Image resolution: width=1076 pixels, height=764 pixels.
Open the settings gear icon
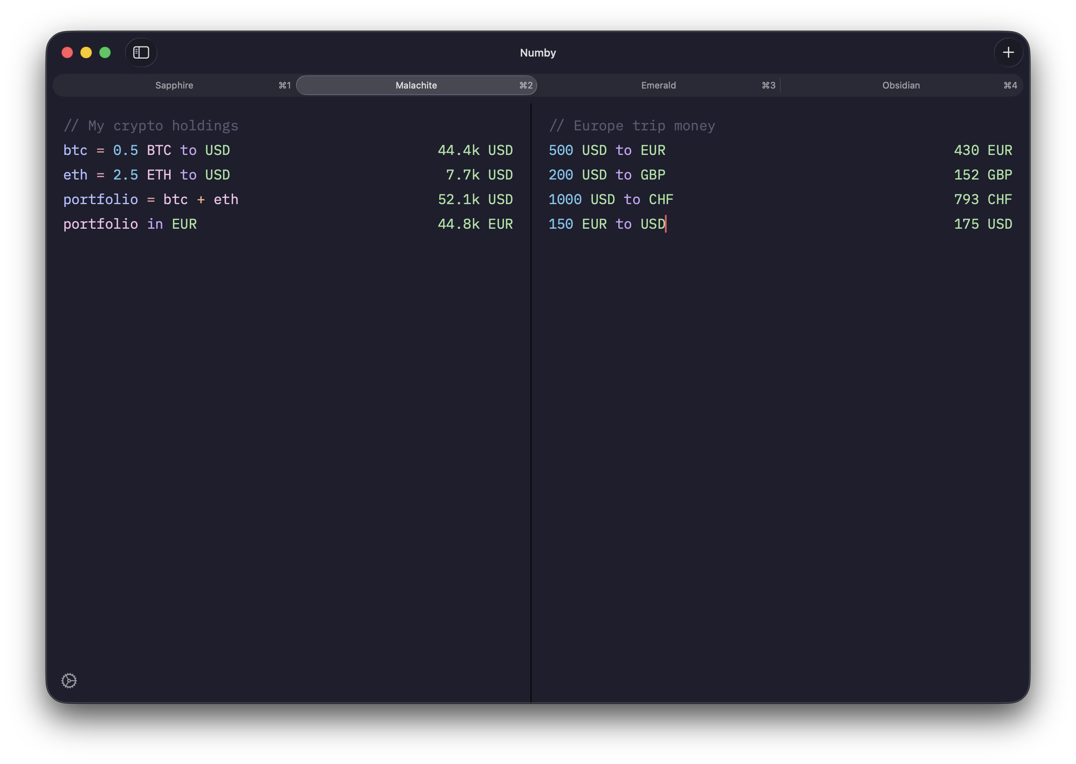69,680
